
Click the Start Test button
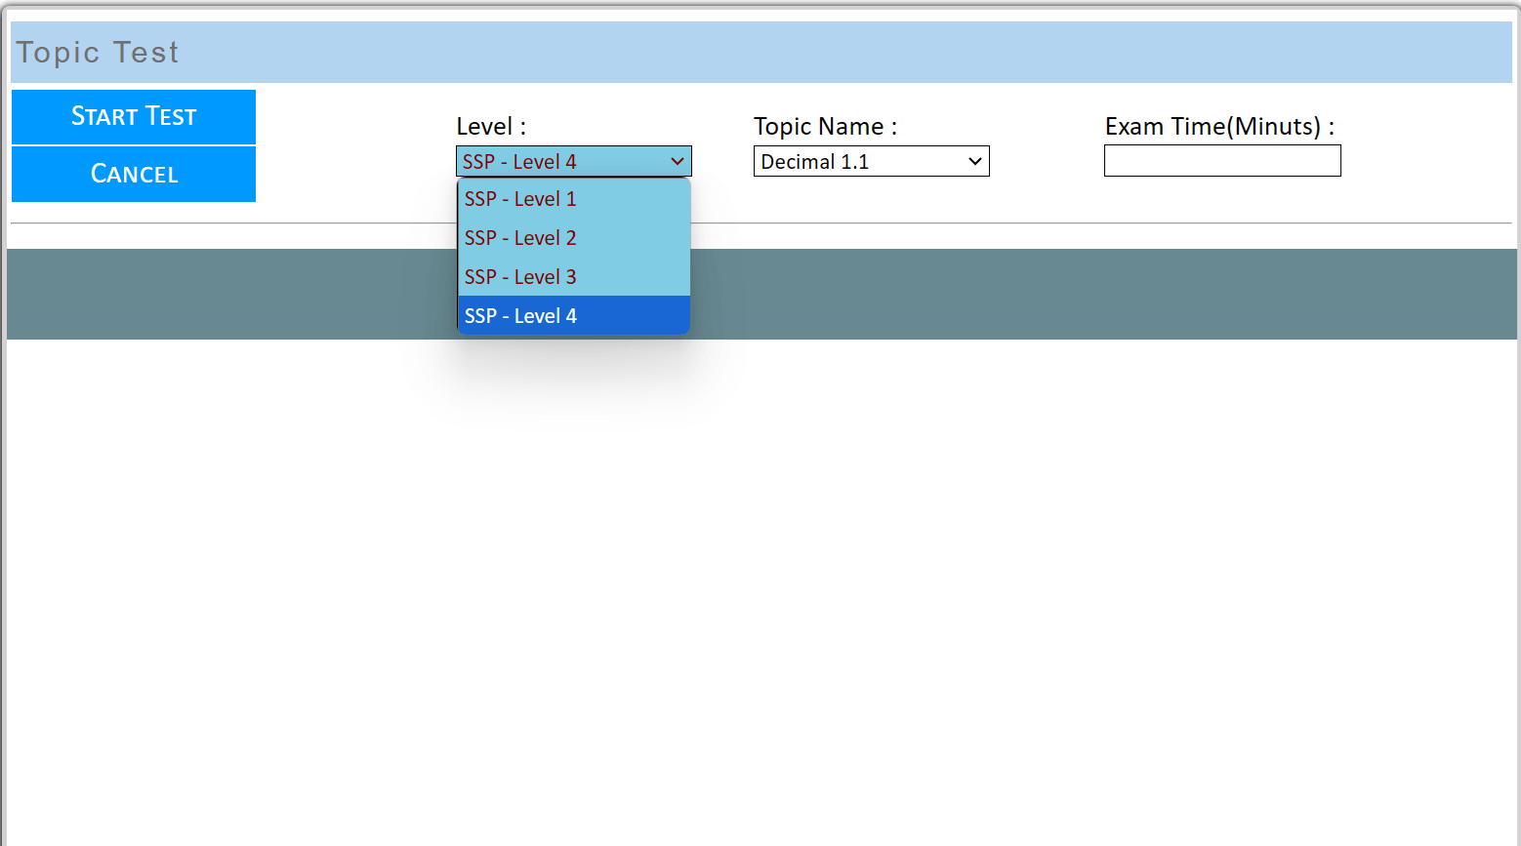(134, 117)
